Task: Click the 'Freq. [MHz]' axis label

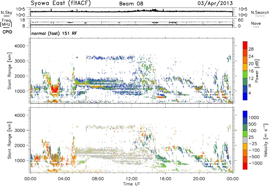Action: (x=6, y=23)
